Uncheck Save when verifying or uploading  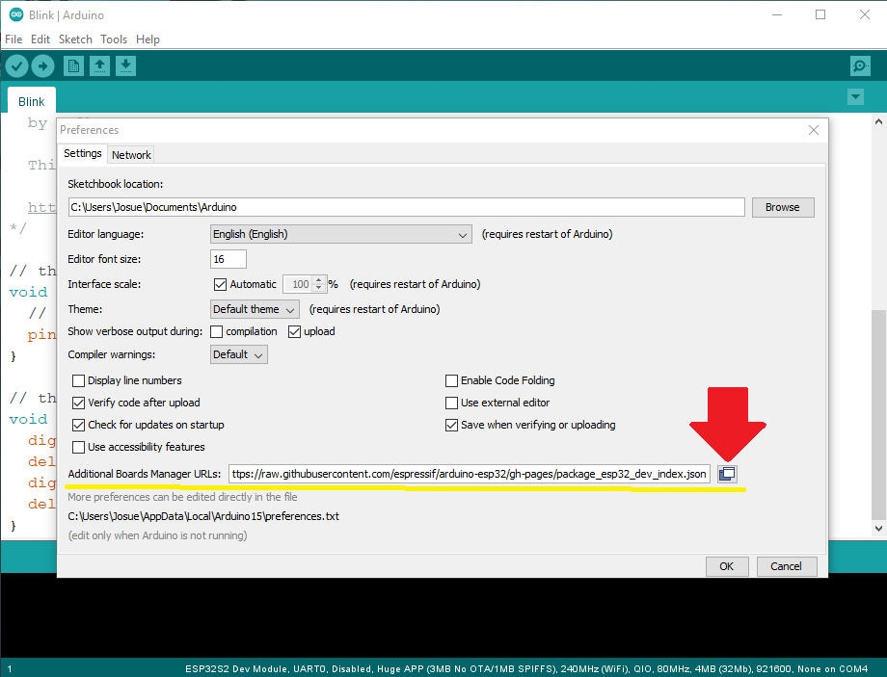(451, 425)
